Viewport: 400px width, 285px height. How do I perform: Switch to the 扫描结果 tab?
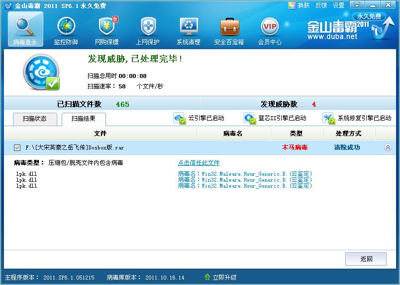coord(83,119)
